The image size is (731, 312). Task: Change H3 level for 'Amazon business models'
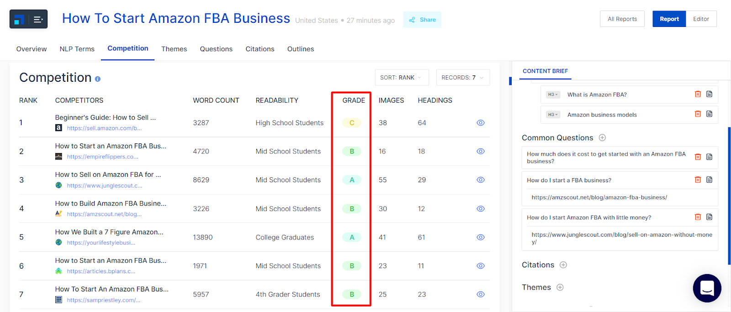pos(553,115)
